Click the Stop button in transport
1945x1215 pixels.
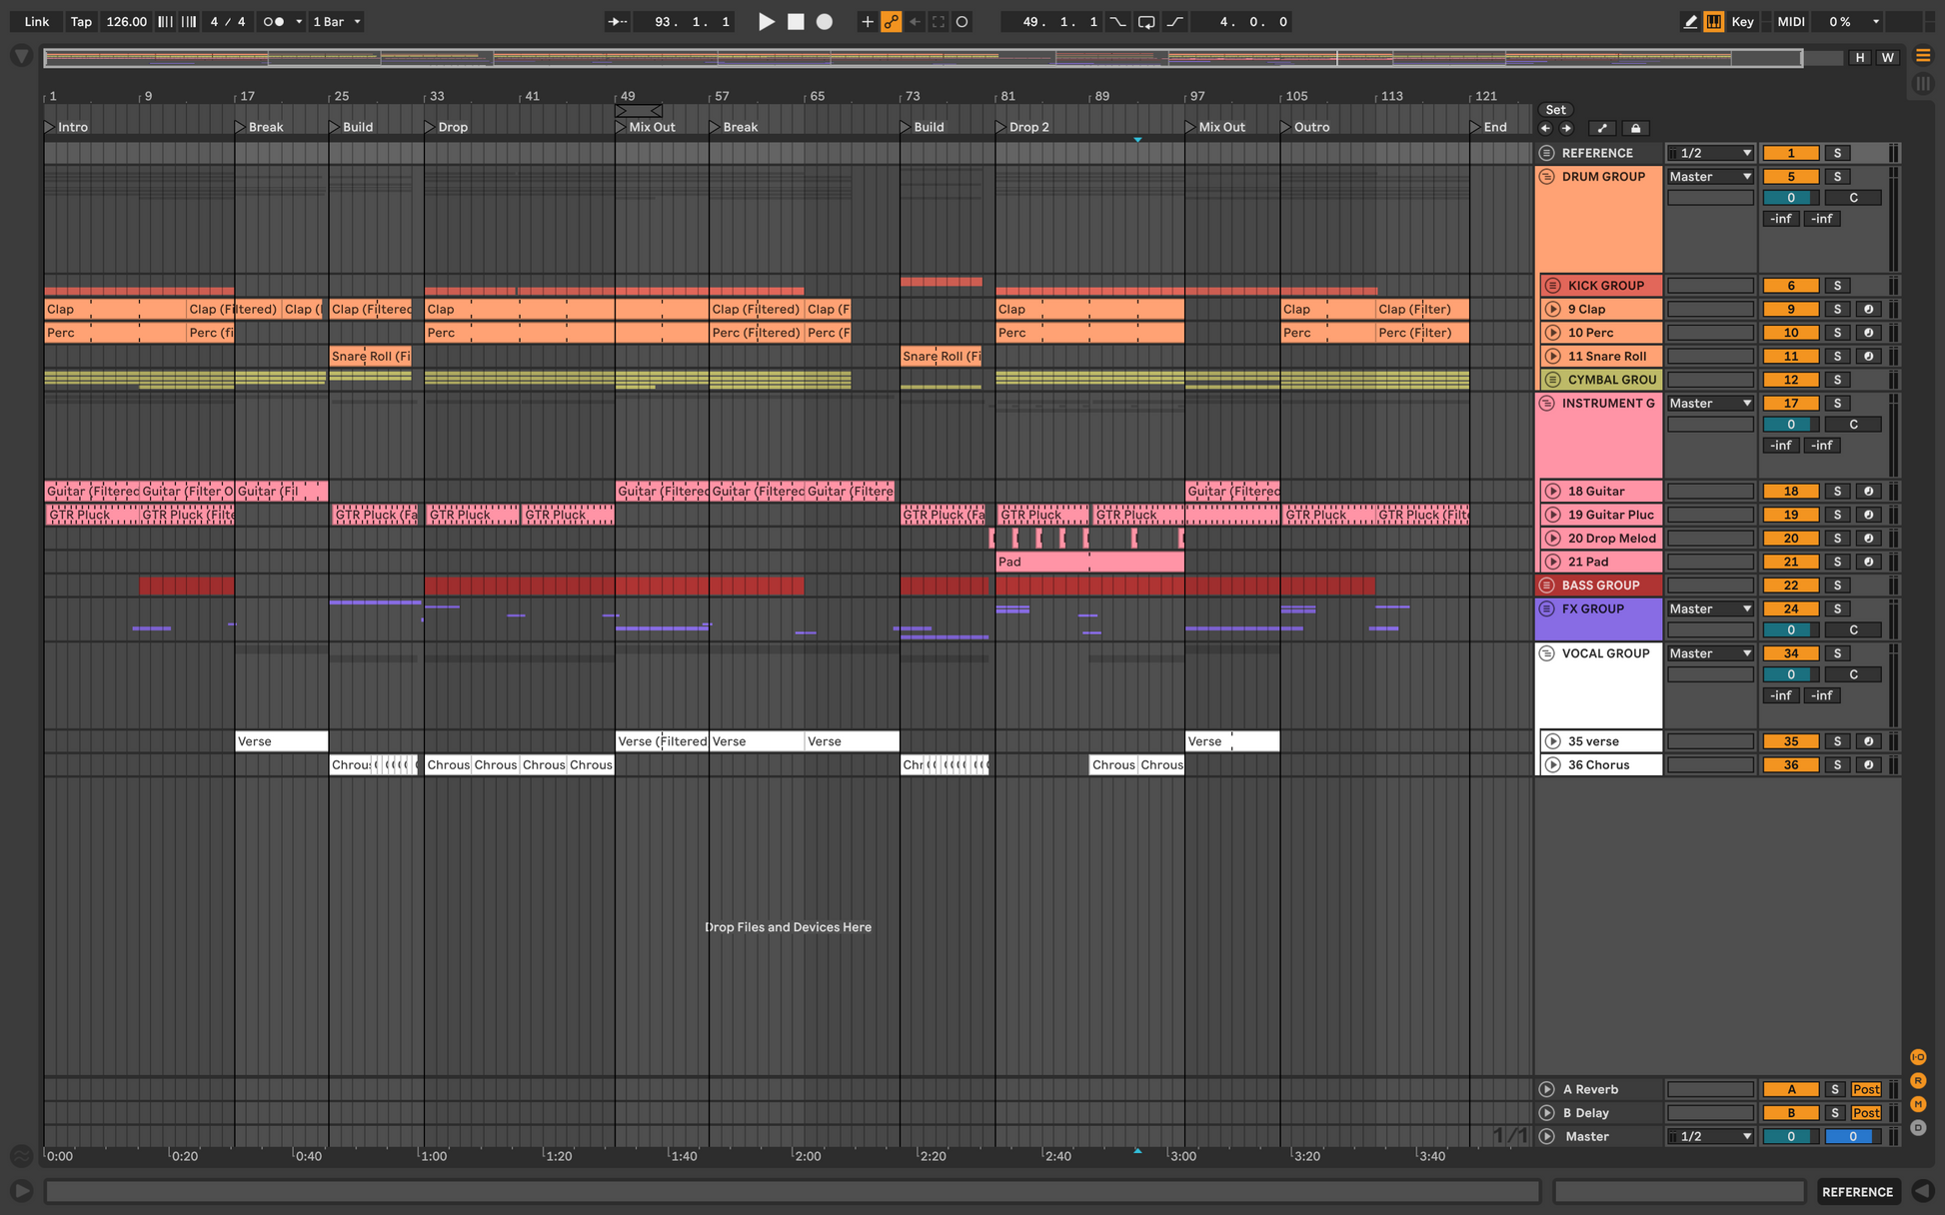pos(796,22)
